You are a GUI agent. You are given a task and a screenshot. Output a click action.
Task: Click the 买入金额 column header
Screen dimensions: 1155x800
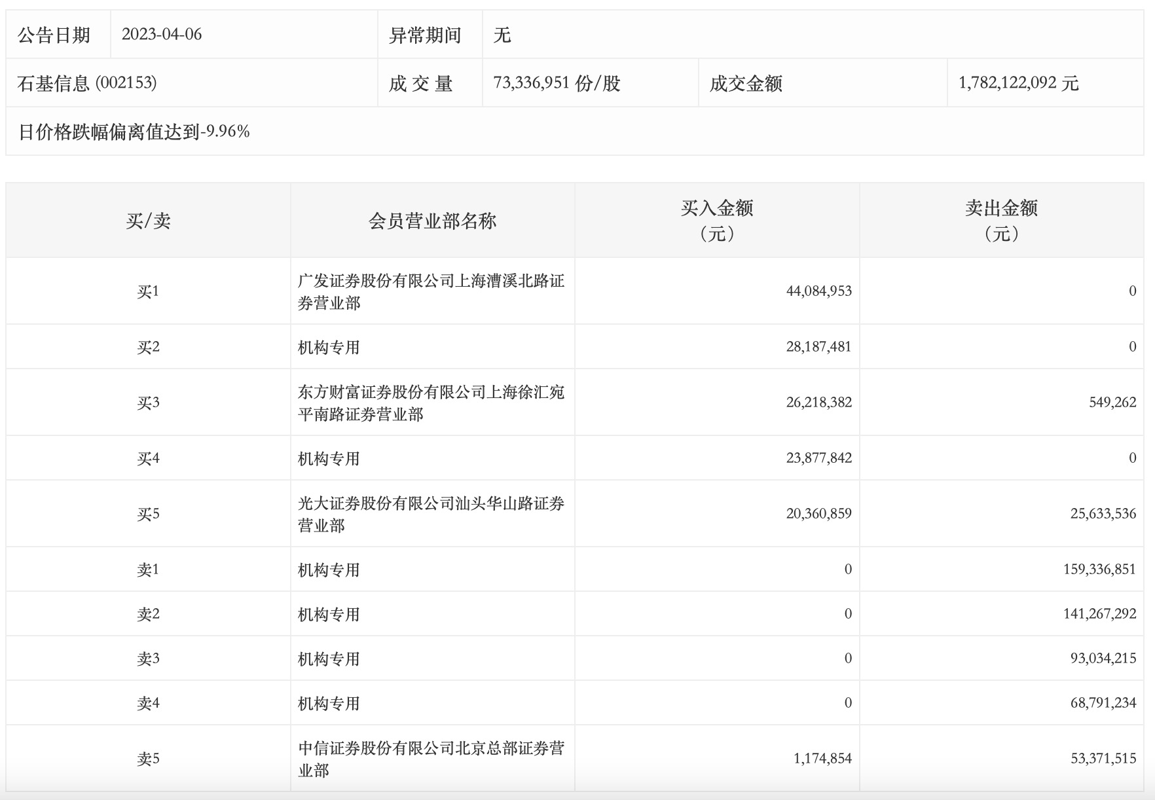click(717, 221)
